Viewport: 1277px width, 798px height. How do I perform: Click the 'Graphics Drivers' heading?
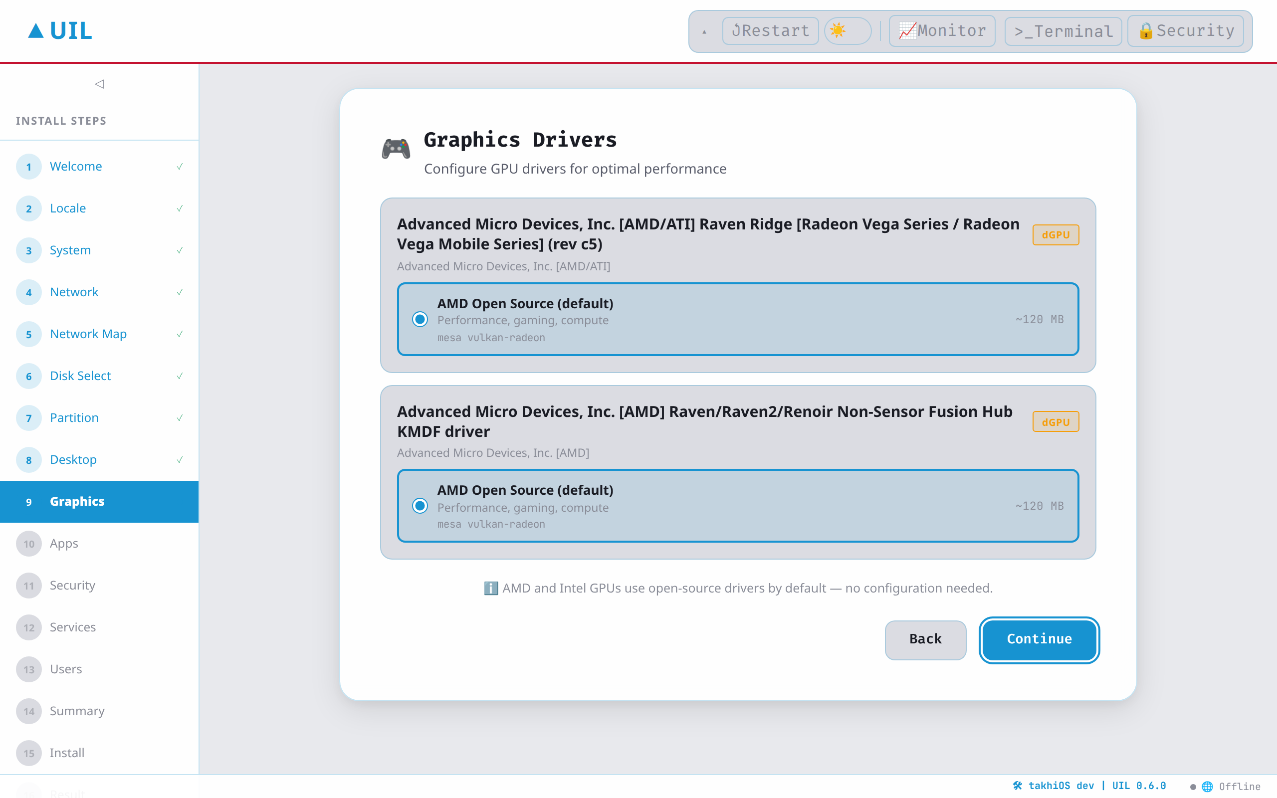520,139
